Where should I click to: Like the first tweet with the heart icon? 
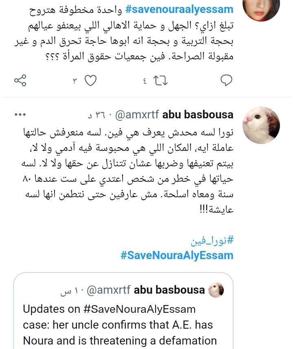(x=91, y=81)
